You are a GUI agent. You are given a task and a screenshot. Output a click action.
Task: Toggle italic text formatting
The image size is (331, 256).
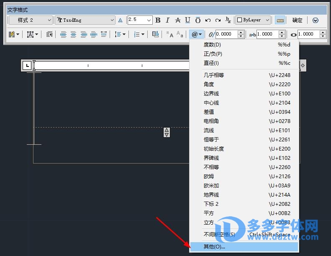pos(167,20)
